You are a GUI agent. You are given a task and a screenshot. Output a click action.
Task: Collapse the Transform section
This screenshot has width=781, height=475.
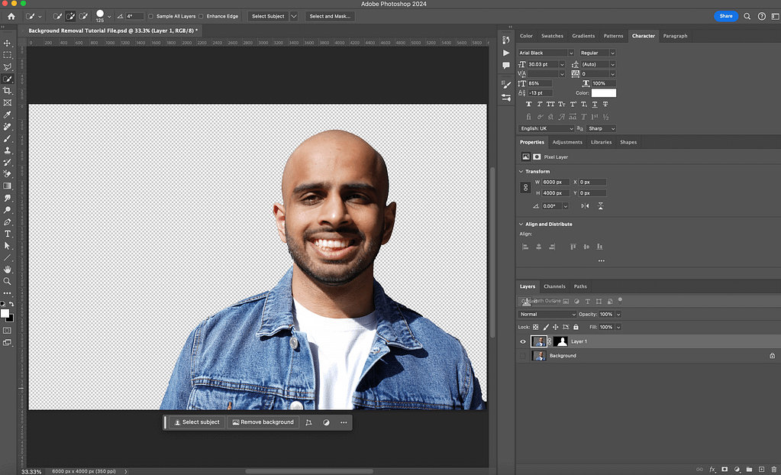click(521, 172)
